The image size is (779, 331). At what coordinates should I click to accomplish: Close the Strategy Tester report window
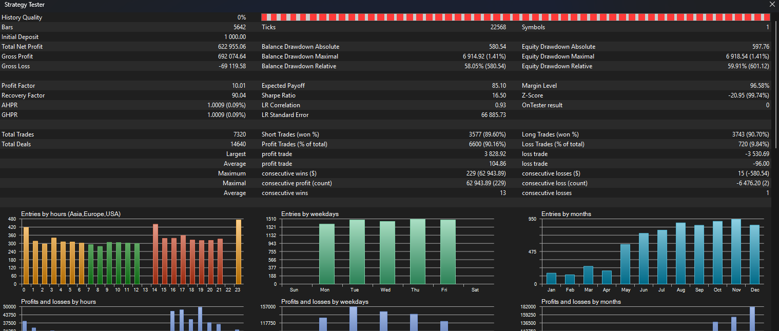pyautogui.click(x=772, y=5)
